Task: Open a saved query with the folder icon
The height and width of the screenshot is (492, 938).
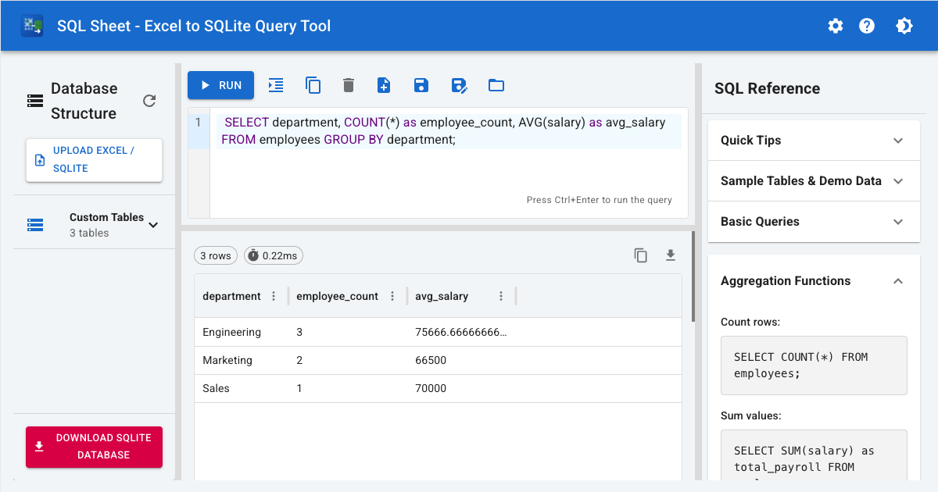Action: (496, 85)
